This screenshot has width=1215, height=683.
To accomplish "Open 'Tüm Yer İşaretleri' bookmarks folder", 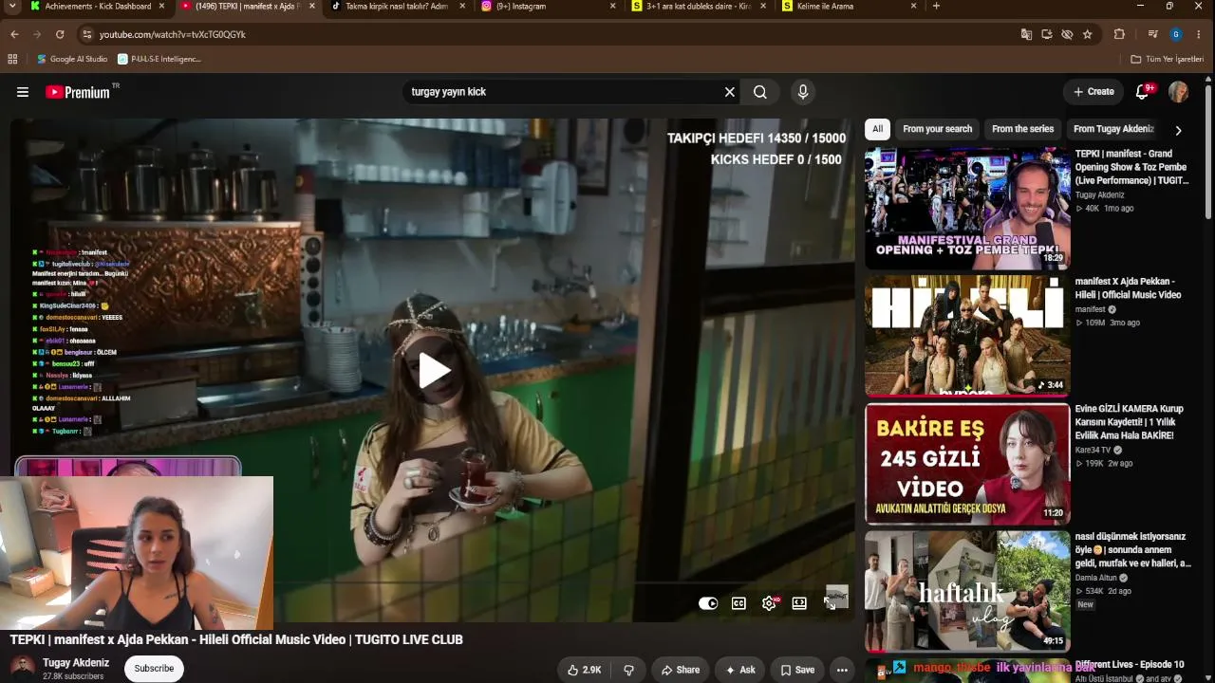I will [1168, 59].
